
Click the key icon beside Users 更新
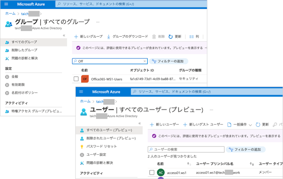(x=275, y=125)
